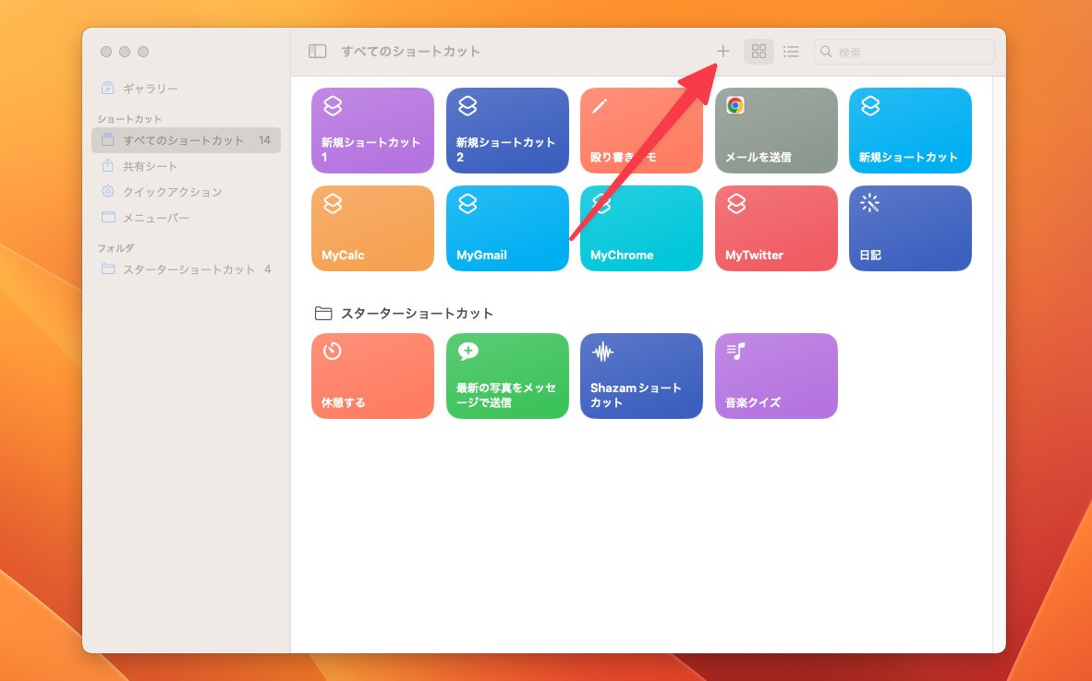The height and width of the screenshot is (681, 1092).
Task: Select the Shazamショートカット tile
Action: [641, 376]
